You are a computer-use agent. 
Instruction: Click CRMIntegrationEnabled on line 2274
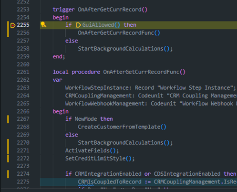[x=108, y=174]
